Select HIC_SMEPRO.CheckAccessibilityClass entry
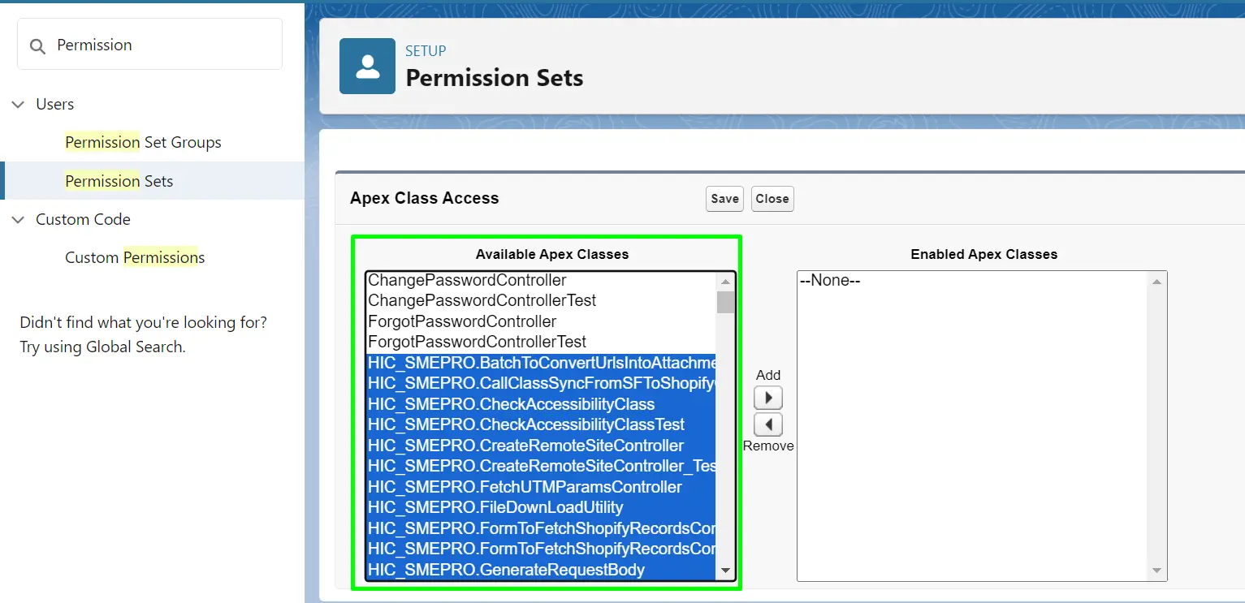The height and width of the screenshot is (603, 1245). tap(541, 404)
